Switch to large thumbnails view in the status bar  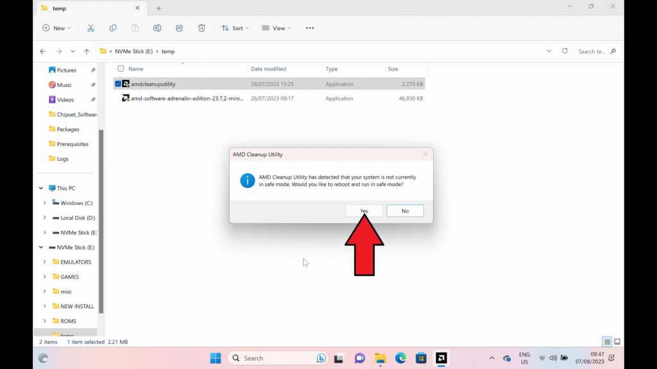(x=617, y=341)
